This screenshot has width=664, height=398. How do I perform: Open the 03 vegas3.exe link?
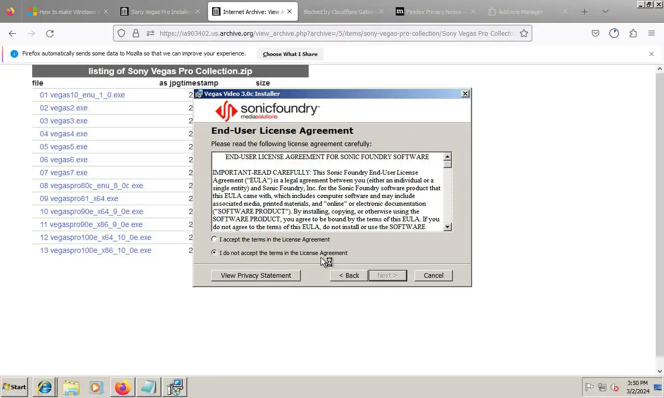[64, 121]
